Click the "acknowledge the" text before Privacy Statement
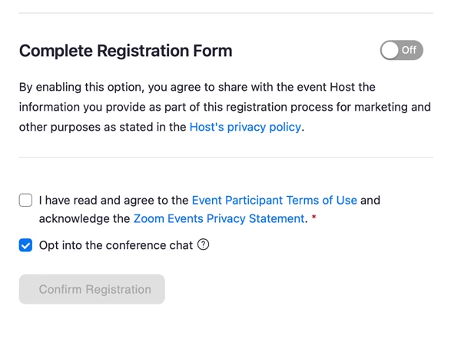The width and height of the screenshot is (461, 339). click(x=85, y=219)
